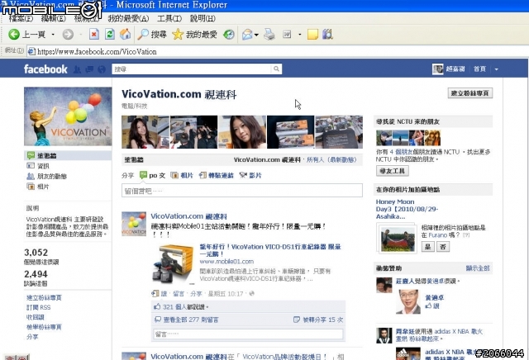This screenshot has width=529, height=360.
Task: Click the user avatar in Facebook header
Action: (437, 69)
